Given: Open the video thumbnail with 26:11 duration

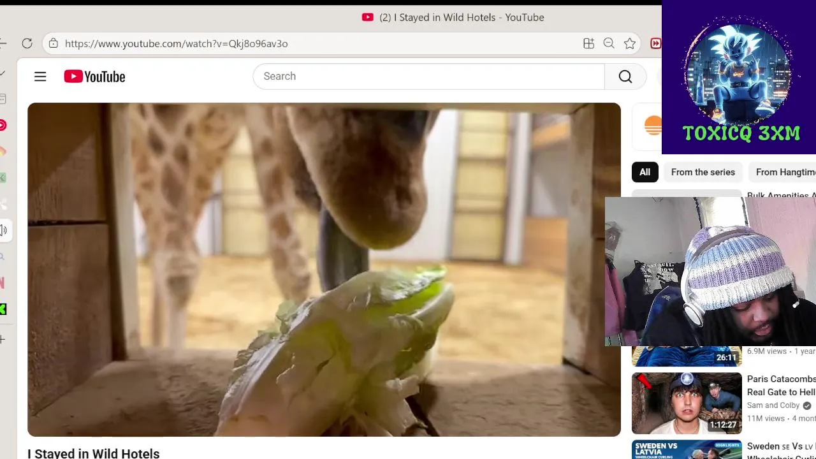Looking at the screenshot, I should 687,356.
